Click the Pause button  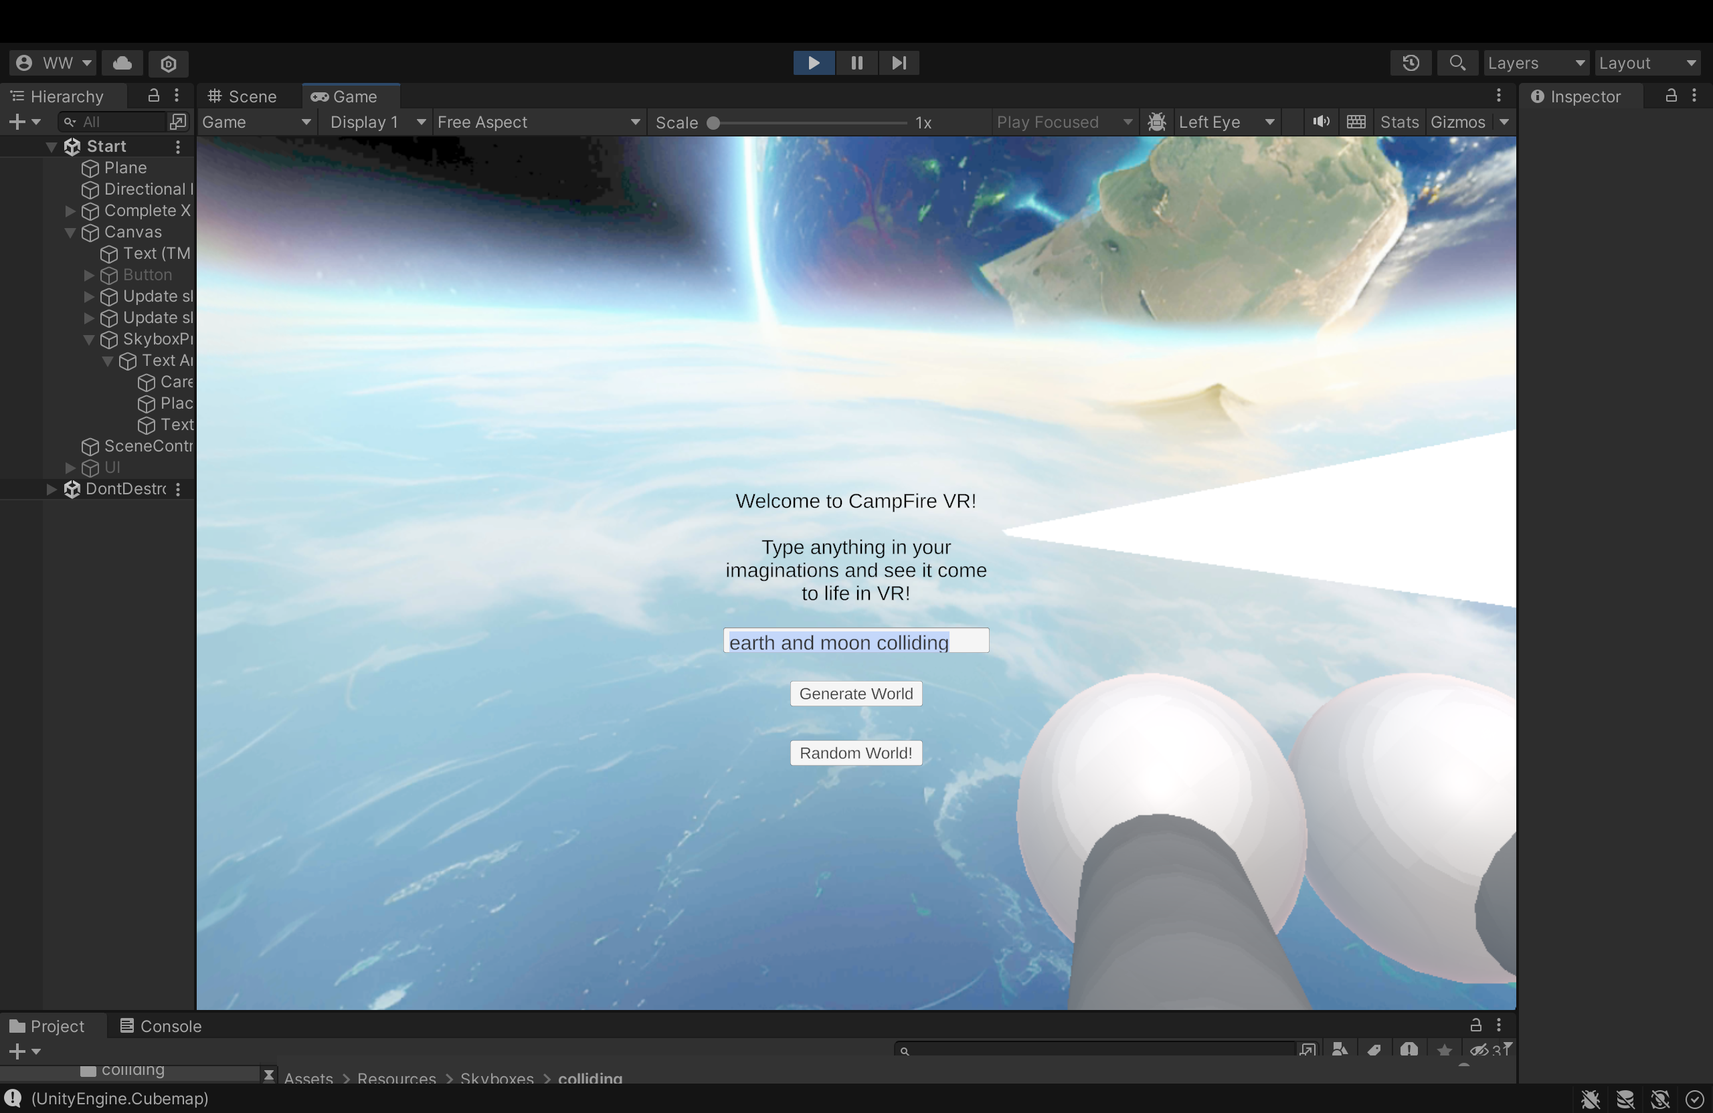(x=856, y=64)
